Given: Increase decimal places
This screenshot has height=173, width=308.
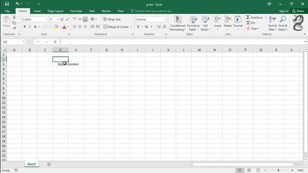Looking at the screenshot, I should [x=159, y=27].
